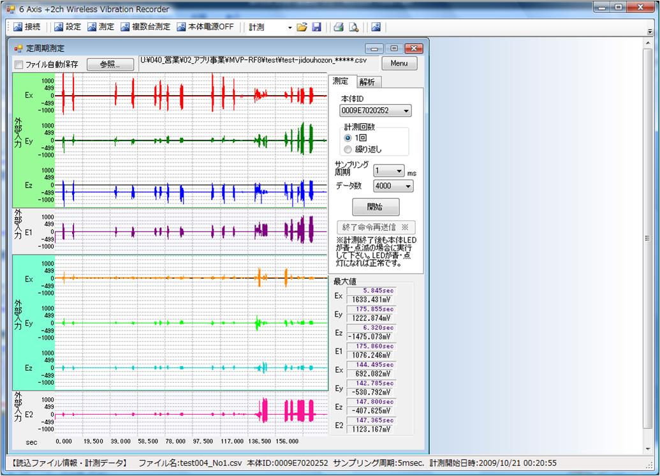Click the 参照... browse button
The height and width of the screenshot is (476, 660).
point(109,64)
